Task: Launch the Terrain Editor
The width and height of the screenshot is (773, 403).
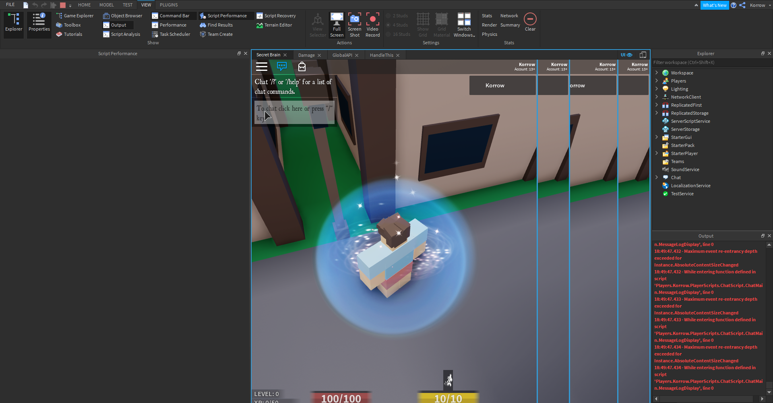Action: [x=274, y=25]
